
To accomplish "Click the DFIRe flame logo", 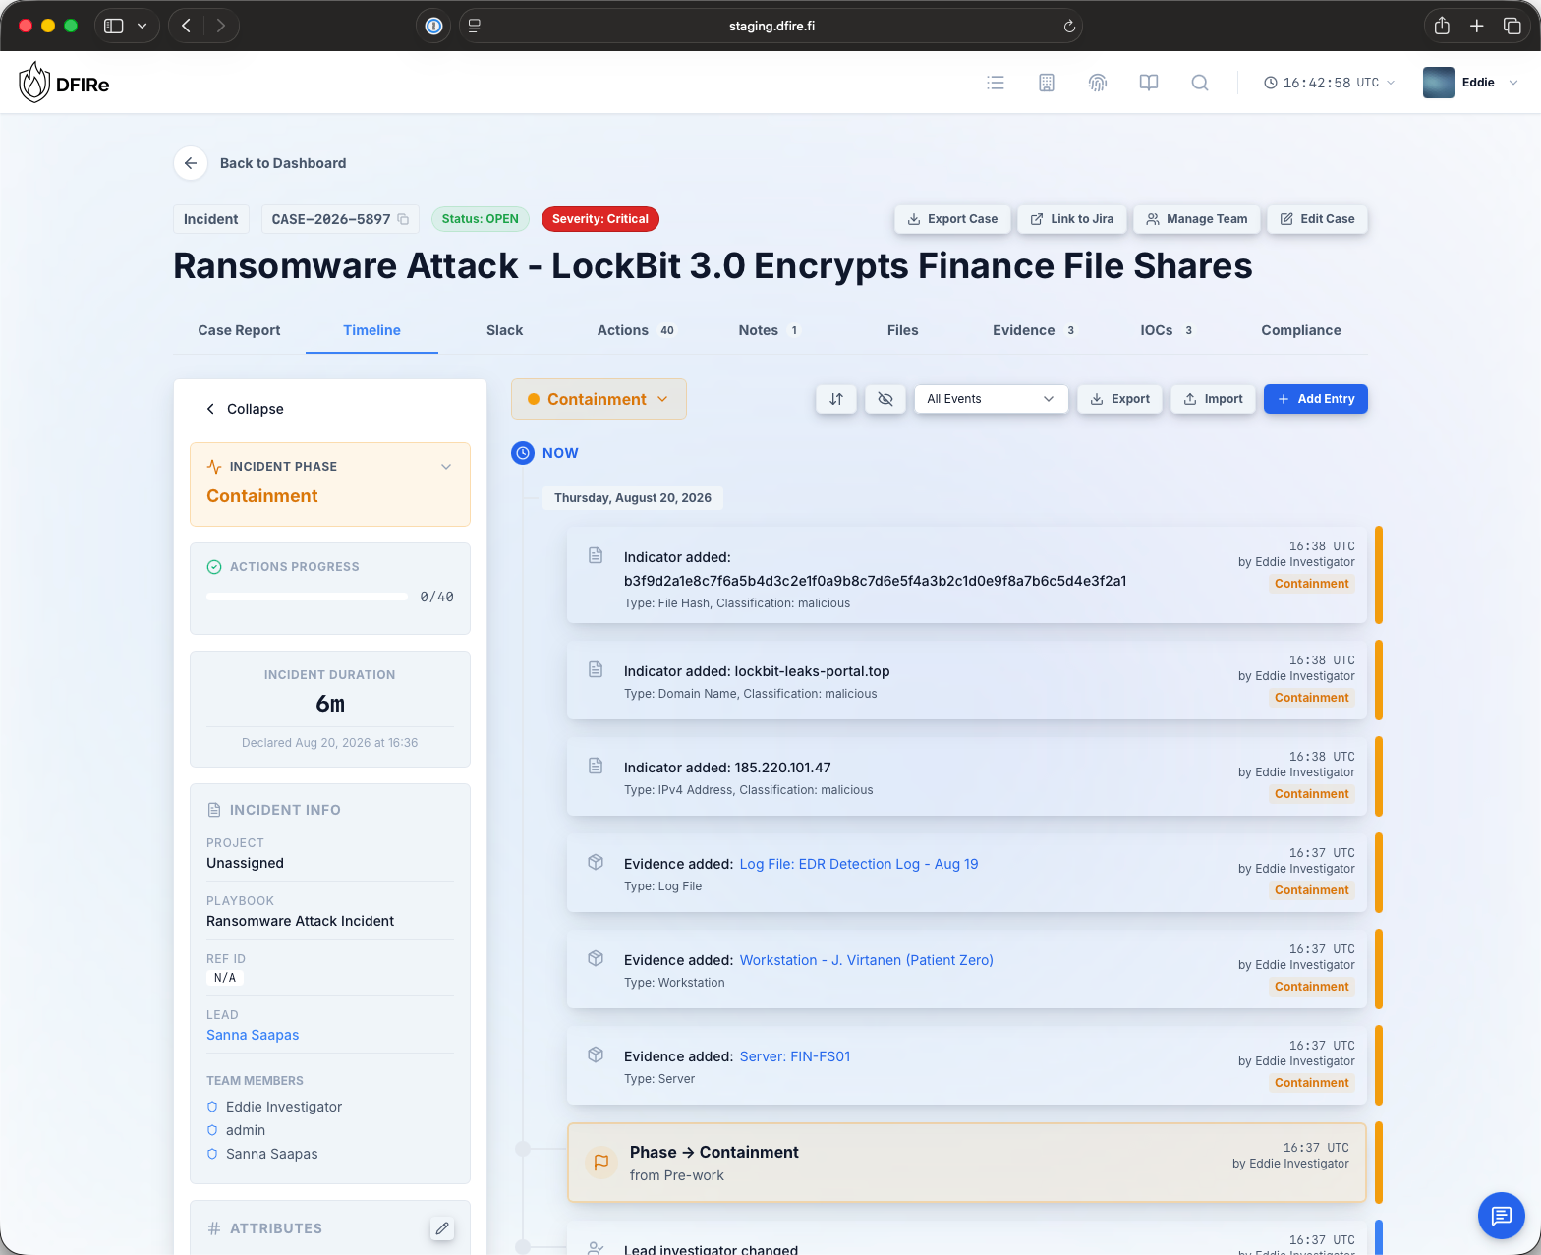I will point(34,83).
